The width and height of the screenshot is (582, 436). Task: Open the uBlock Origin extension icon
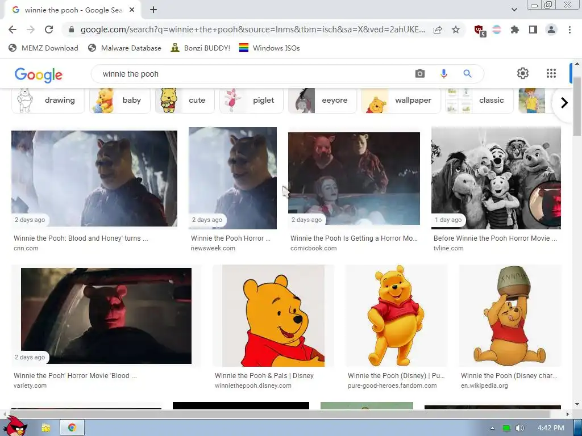pos(480,31)
